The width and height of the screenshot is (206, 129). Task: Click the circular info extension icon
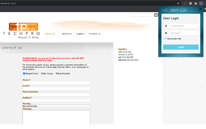click(185, 4)
